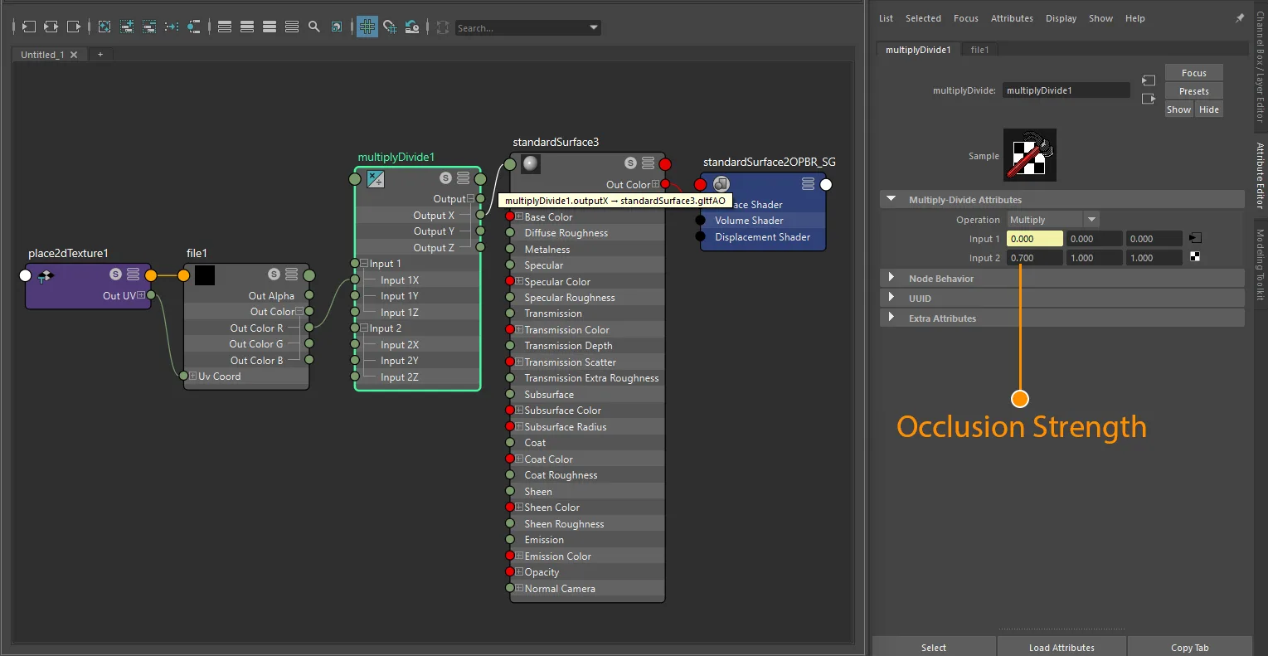Click the Input 2 checker map button
Viewport: 1268px width, 656px height.
1195,257
